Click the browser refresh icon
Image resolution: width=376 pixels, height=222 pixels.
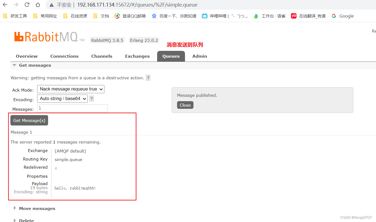(x=27, y=5)
